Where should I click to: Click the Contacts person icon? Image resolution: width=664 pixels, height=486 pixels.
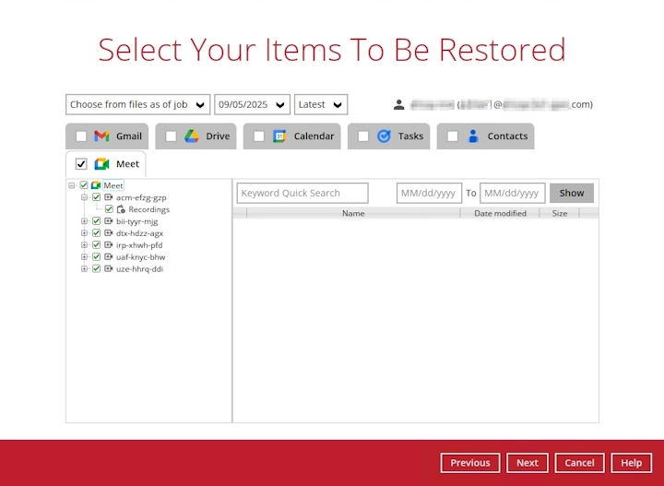[x=473, y=136]
